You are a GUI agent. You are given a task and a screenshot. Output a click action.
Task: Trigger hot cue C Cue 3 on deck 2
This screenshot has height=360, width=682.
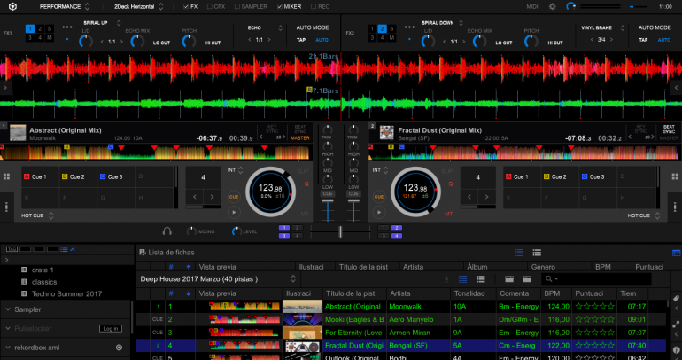click(599, 176)
